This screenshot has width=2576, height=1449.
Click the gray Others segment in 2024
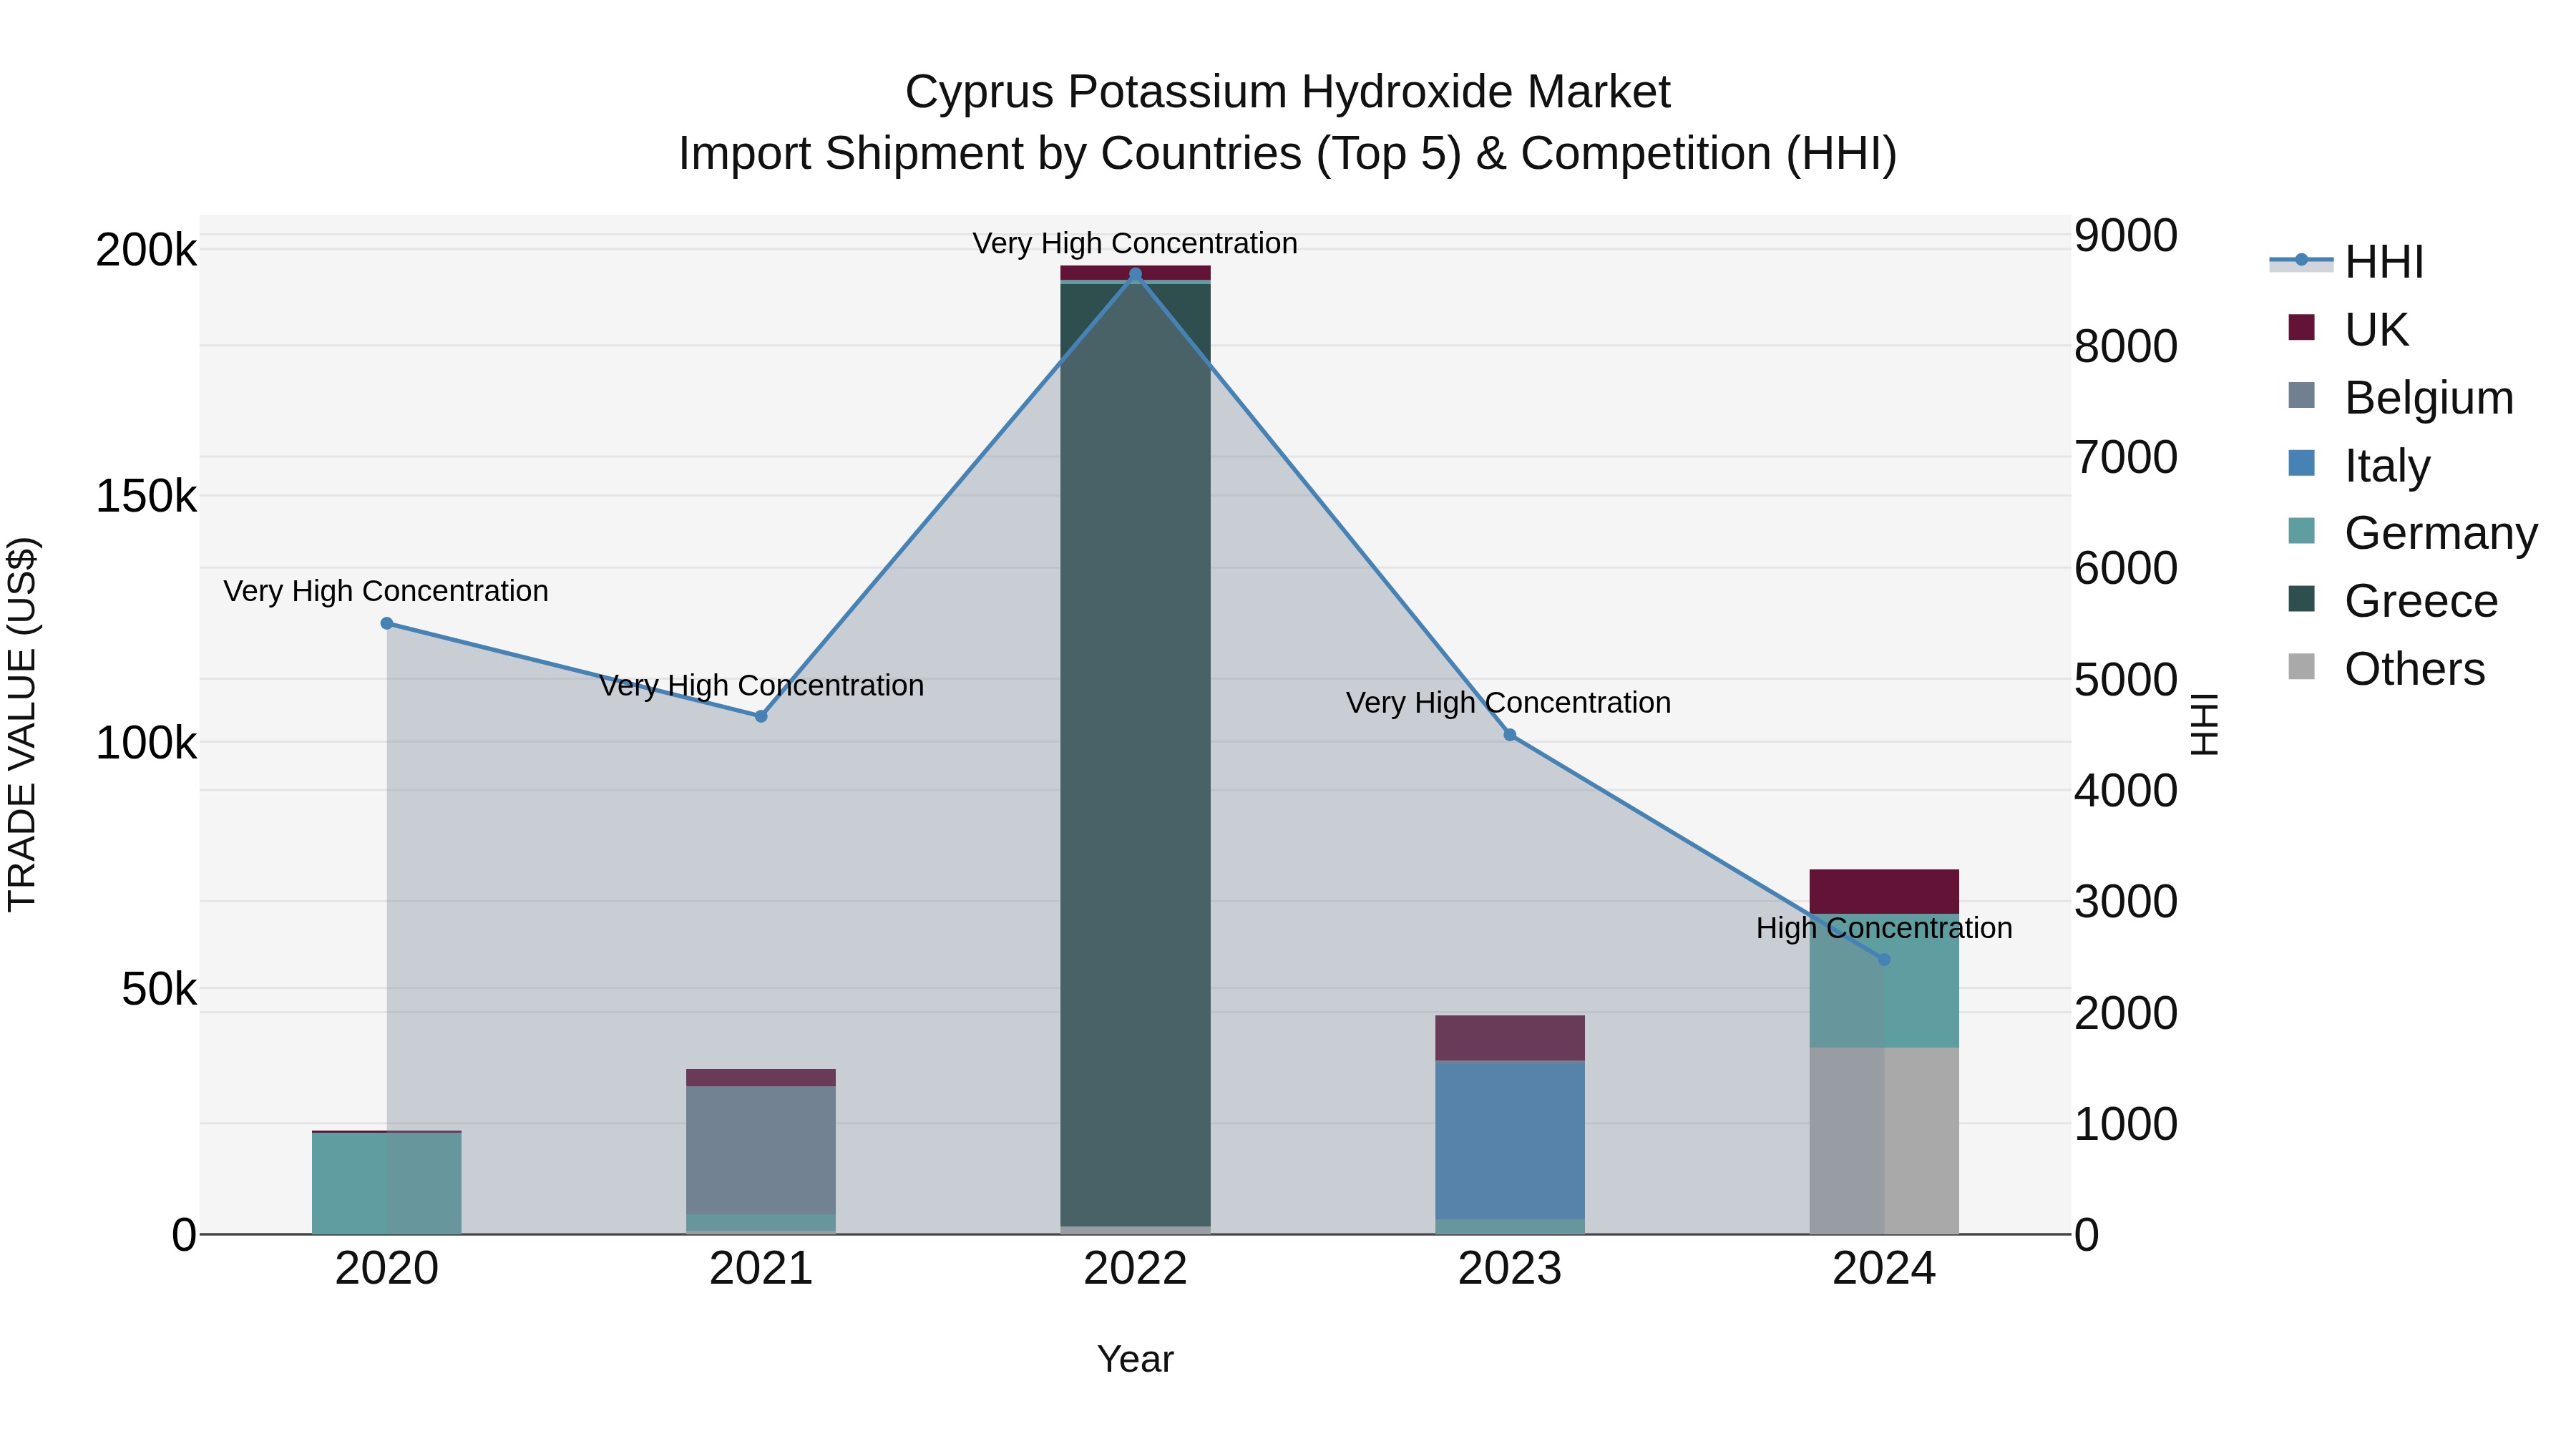[1884, 1140]
